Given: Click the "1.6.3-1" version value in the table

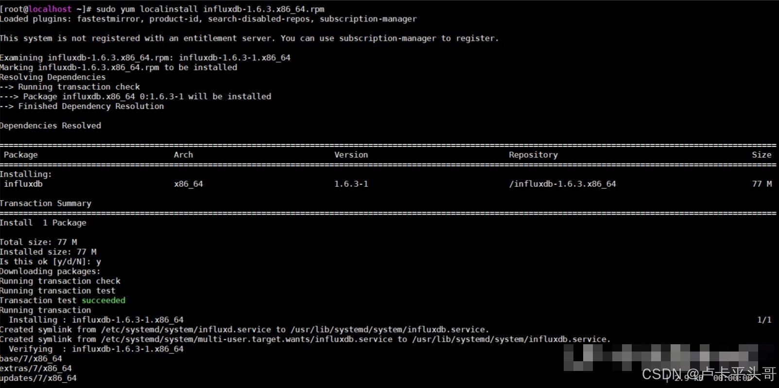Looking at the screenshot, I should point(351,184).
